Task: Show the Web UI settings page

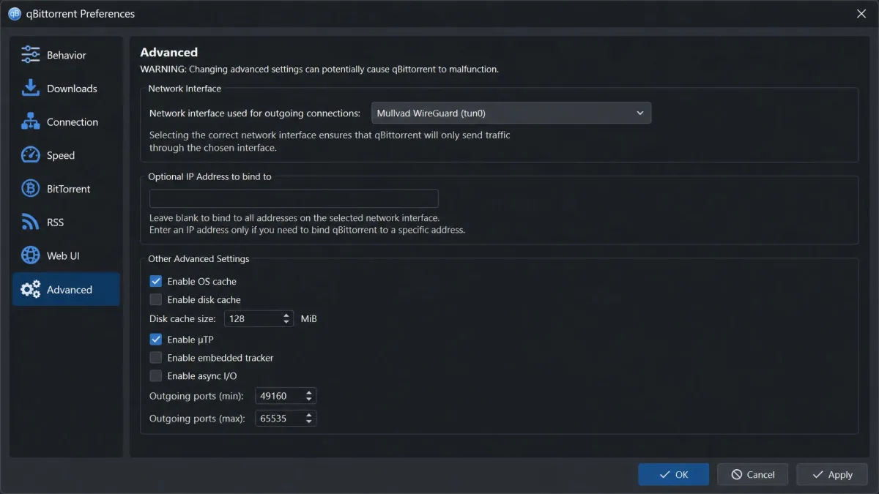Action: pyautogui.click(x=66, y=256)
